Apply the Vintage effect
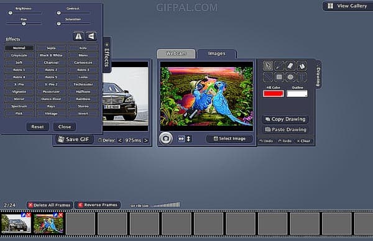The height and width of the screenshot is (241, 373). pos(51,114)
